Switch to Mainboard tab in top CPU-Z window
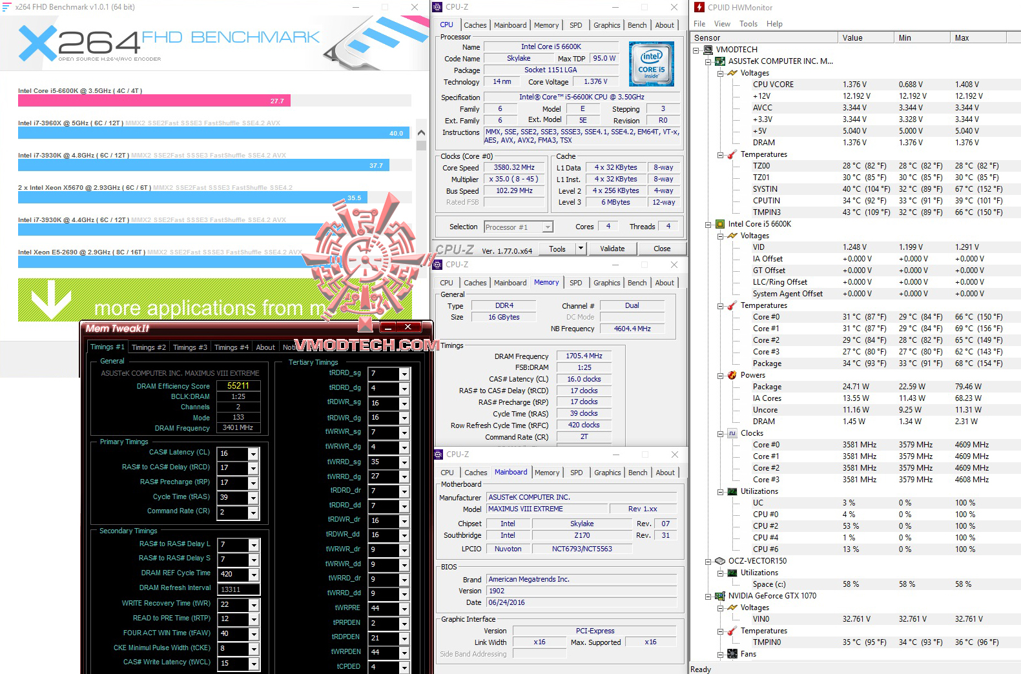 click(510, 25)
